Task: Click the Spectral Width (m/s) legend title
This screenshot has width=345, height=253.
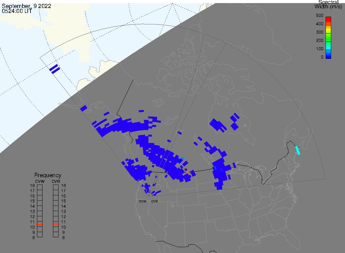Action: (x=328, y=4)
